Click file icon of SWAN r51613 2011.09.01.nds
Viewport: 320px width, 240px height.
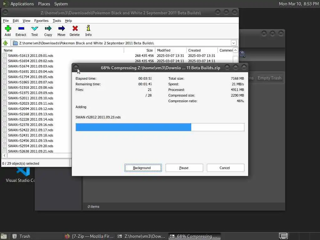coord(5,56)
